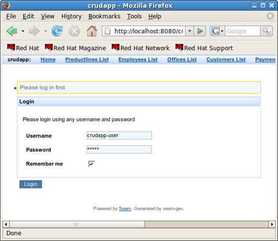The image size is (278, 241).
Task: Click the page icon in the address bar
Action: (108, 31)
